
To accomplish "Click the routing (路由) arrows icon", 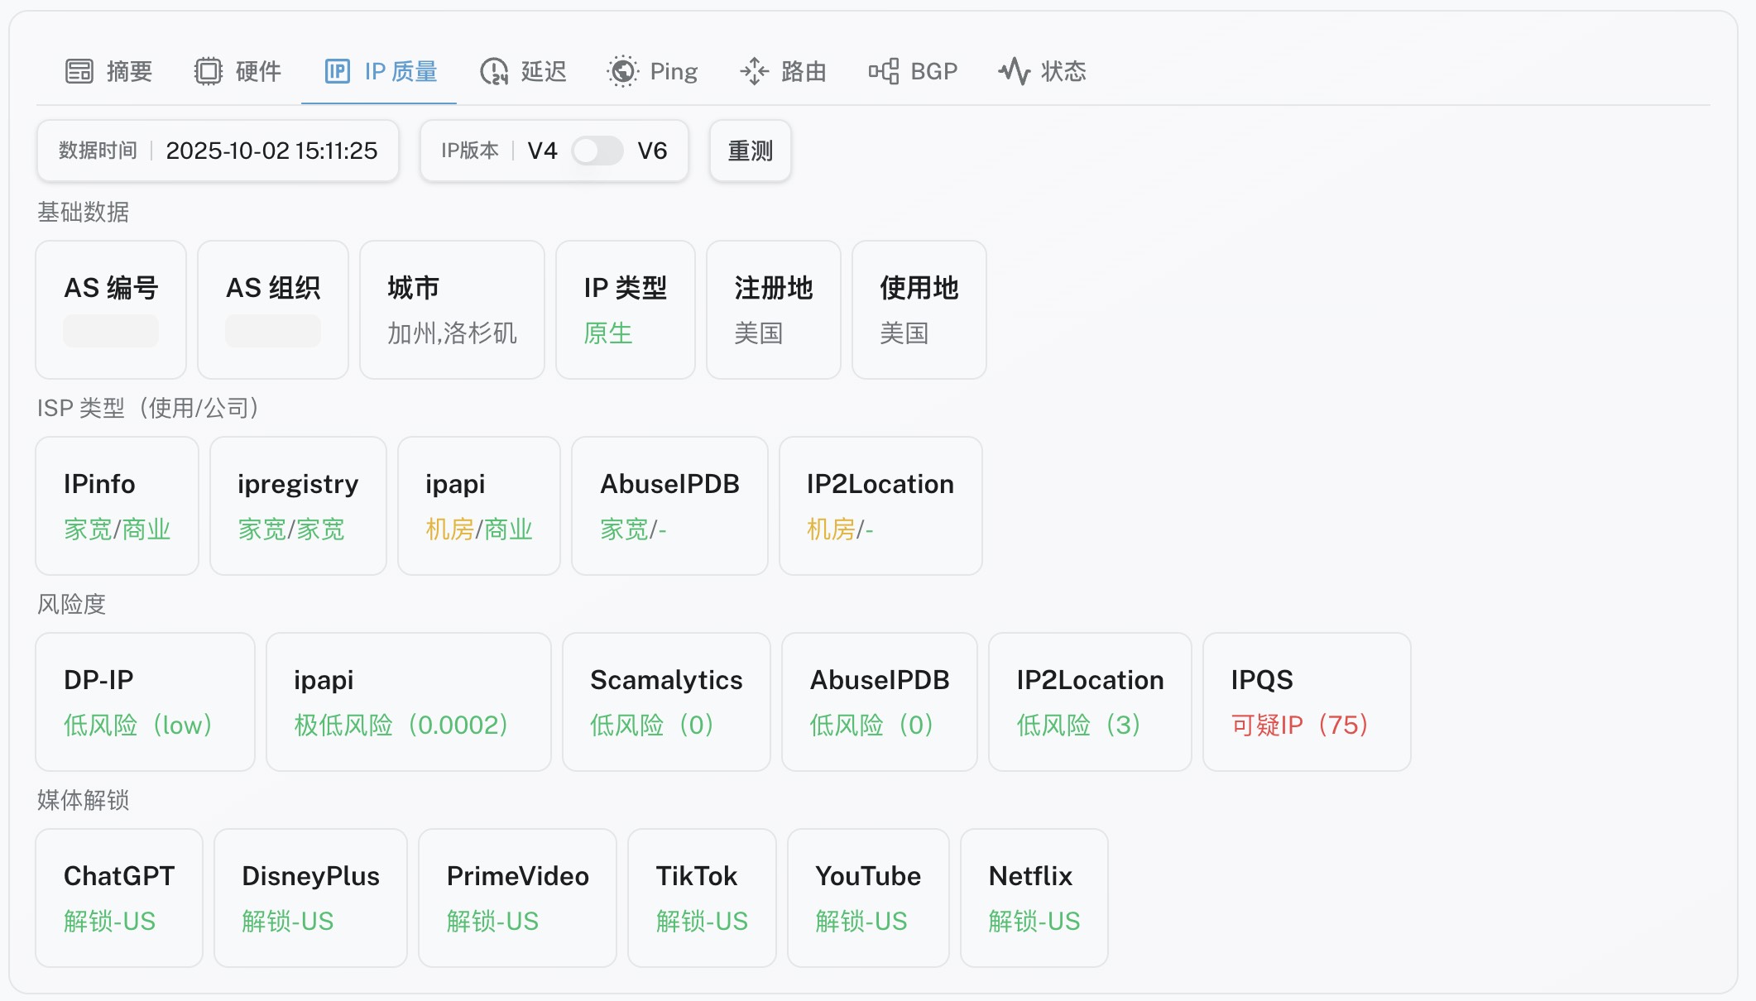I will tap(754, 72).
